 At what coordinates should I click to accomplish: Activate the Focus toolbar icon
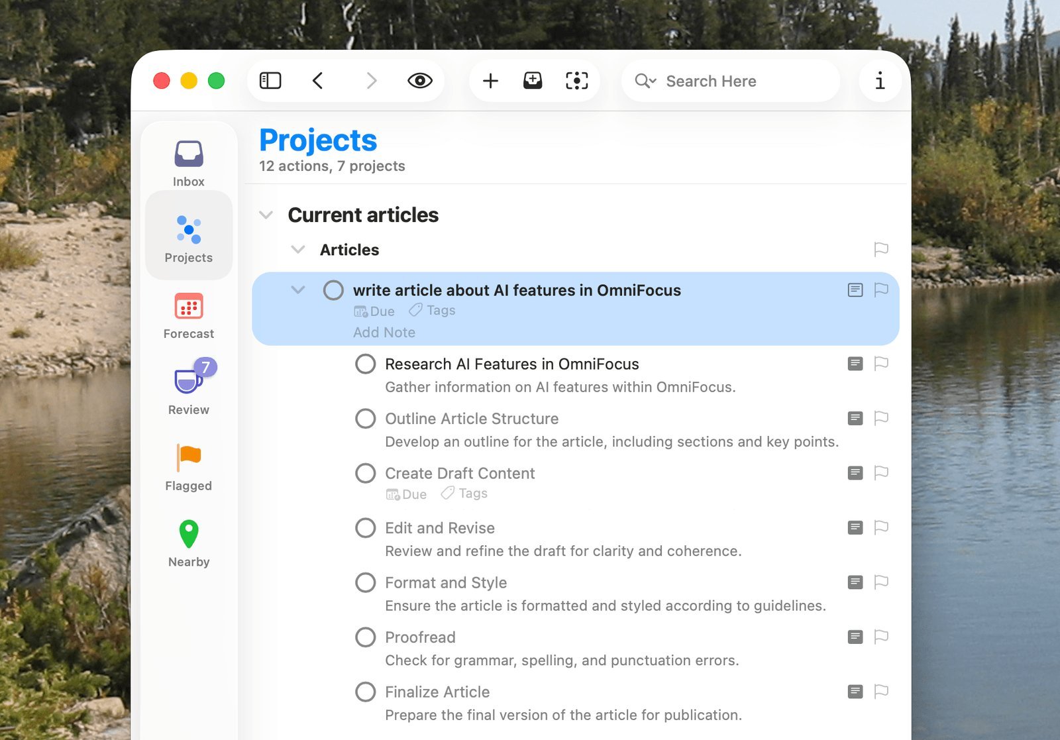point(576,81)
